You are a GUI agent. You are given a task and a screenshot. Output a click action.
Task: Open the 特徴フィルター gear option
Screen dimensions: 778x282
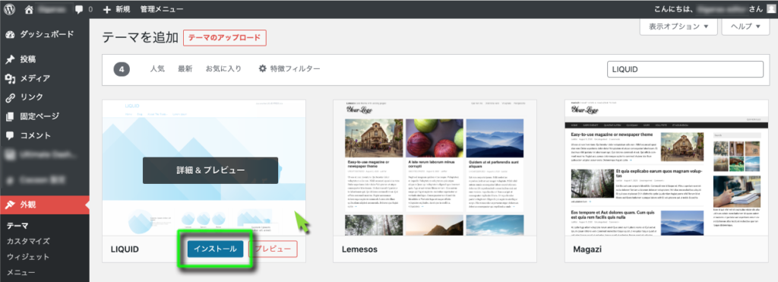click(289, 69)
